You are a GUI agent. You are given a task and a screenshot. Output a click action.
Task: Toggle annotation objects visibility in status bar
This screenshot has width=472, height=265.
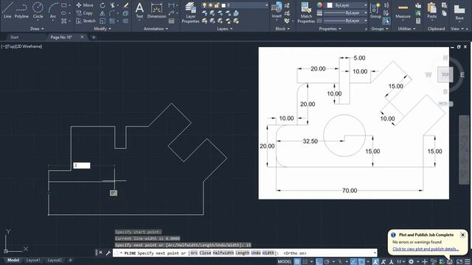(x=375, y=262)
